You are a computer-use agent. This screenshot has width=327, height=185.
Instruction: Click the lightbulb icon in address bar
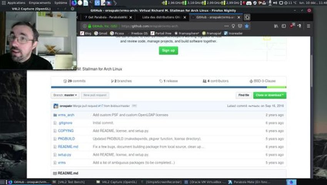click(233, 26)
